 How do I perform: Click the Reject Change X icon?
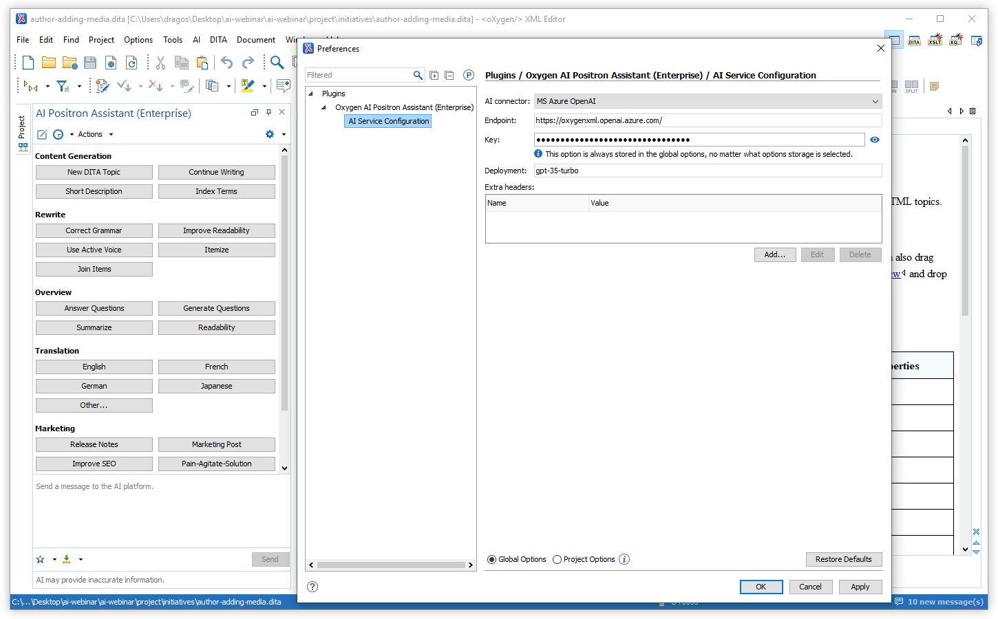point(156,86)
